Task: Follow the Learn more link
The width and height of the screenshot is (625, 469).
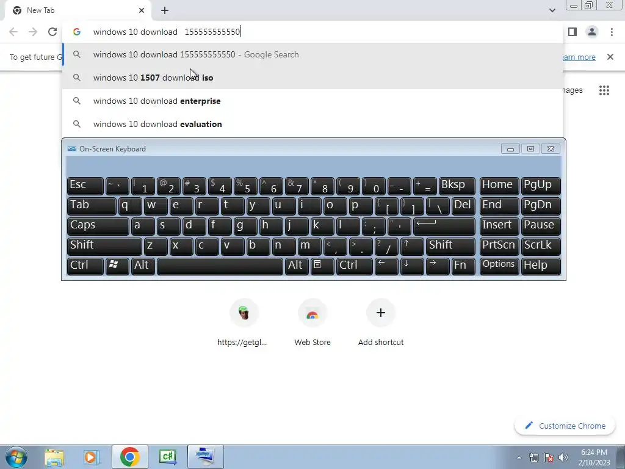Action: click(579, 57)
